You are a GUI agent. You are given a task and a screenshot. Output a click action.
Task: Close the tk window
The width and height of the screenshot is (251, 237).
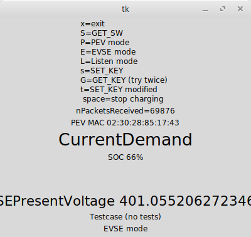click(240, 9)
